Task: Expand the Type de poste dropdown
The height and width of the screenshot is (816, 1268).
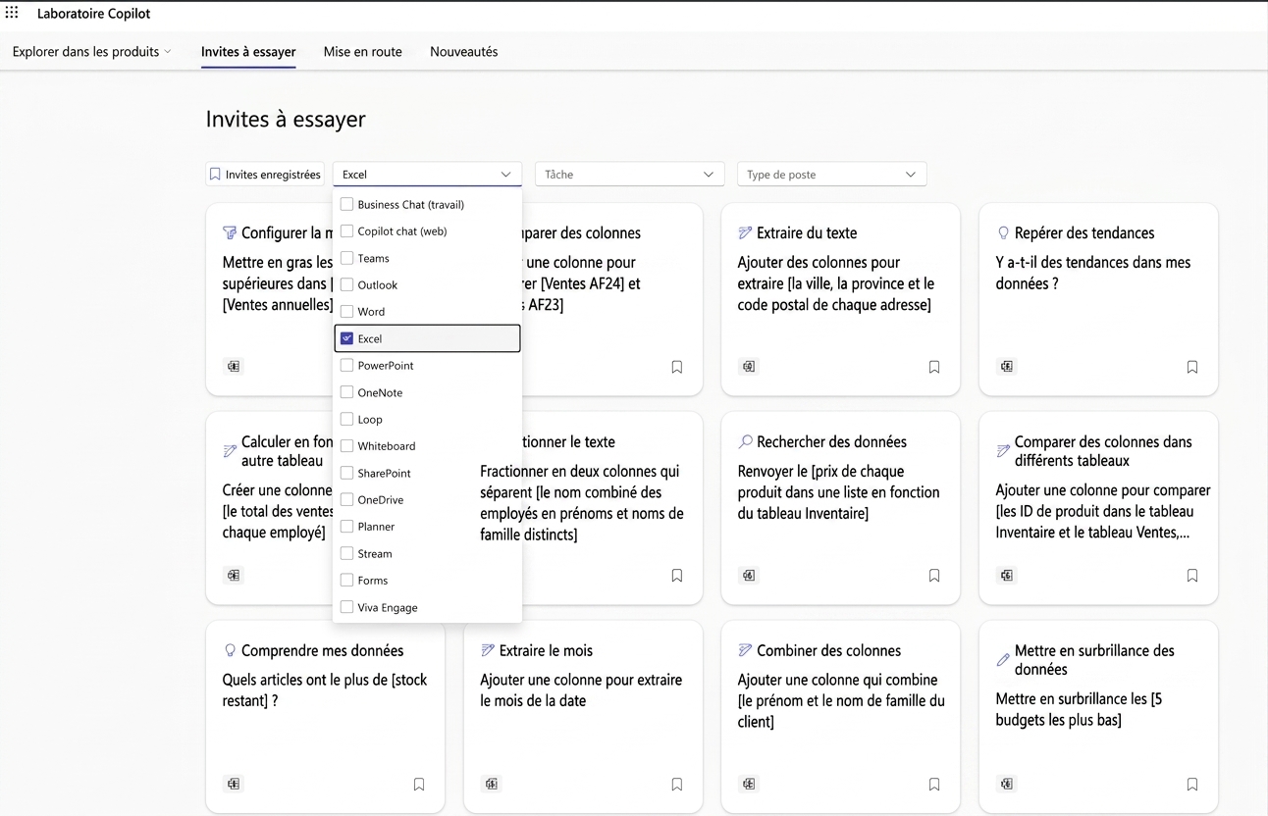Action: coord(831,175)
